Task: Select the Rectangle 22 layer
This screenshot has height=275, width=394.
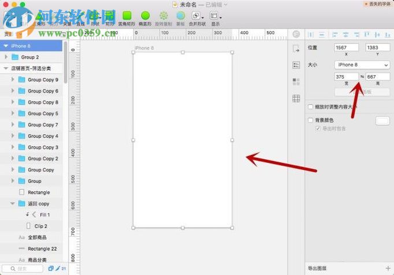Action: (x=31, y=248)
